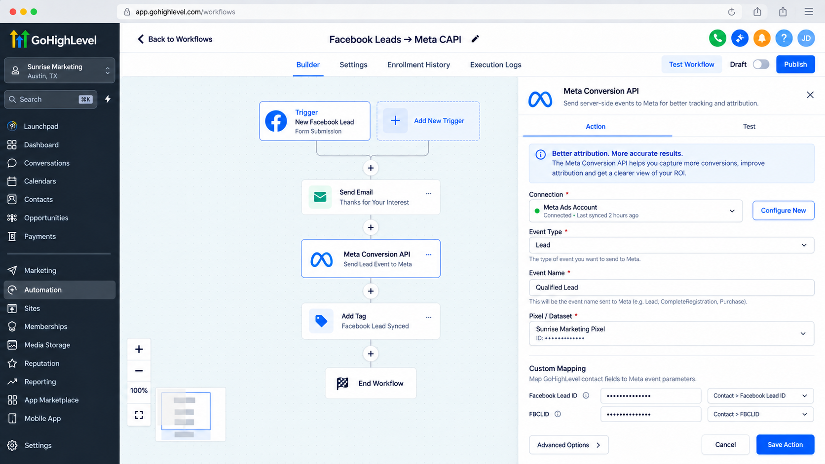Open the AI sparkle assistant icon
The width and height of the screenshot is (825, 464).
[740, 38]
